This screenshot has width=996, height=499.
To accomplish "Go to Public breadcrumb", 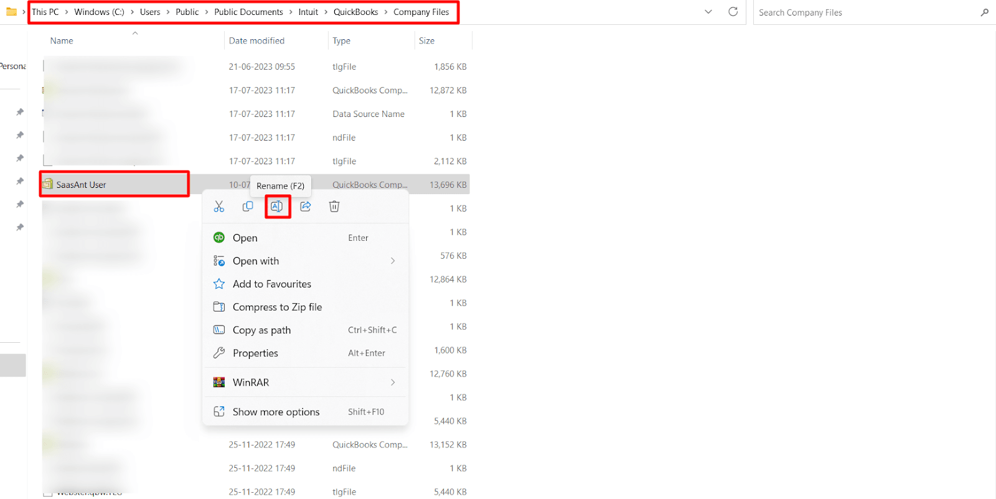I will tap(187, 12).
